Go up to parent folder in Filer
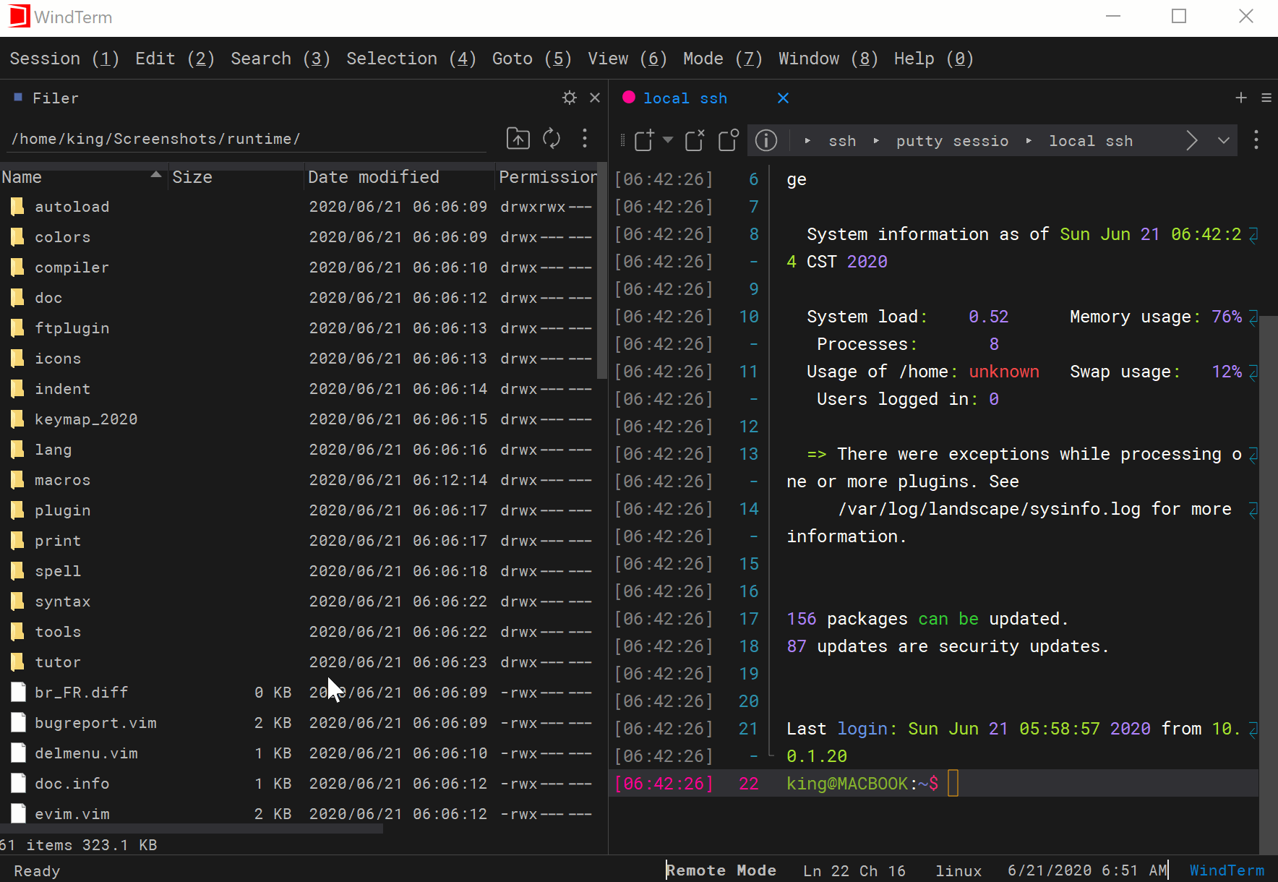 (x=518, y=138)
